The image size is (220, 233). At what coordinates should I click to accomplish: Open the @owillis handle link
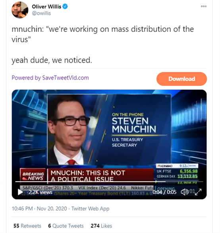coord(41,13)
